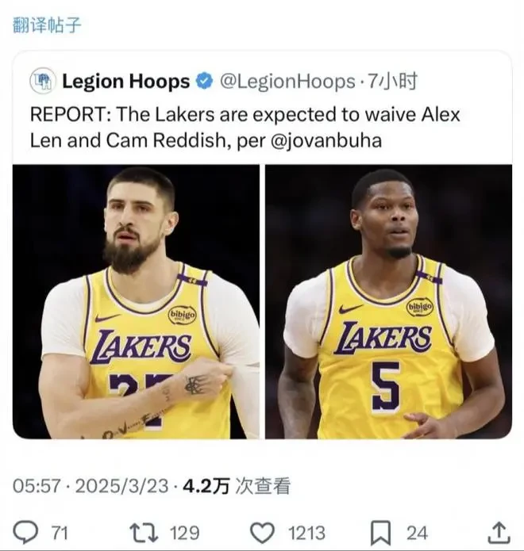View the 71 replies count

(x=60, y=533)
